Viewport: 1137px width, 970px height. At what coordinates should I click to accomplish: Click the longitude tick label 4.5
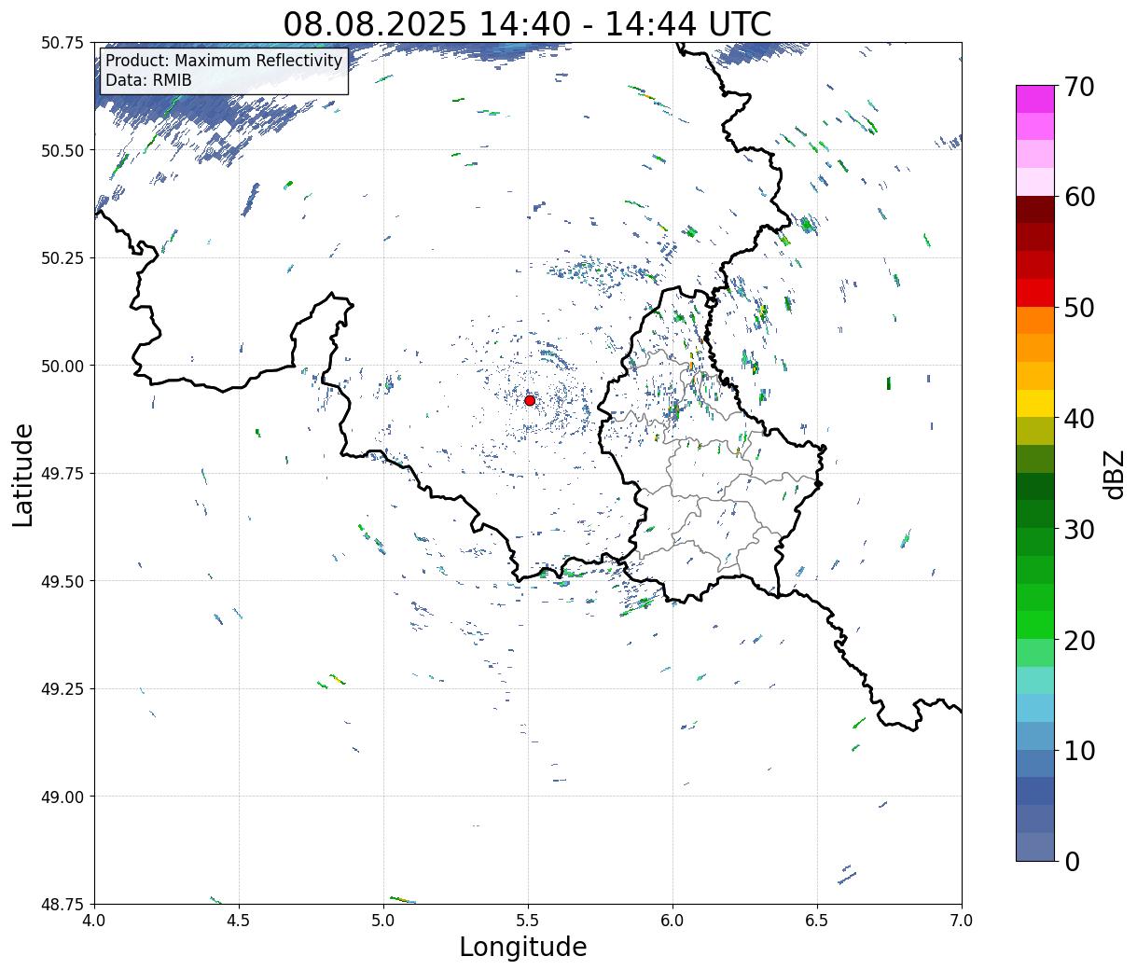239,921
